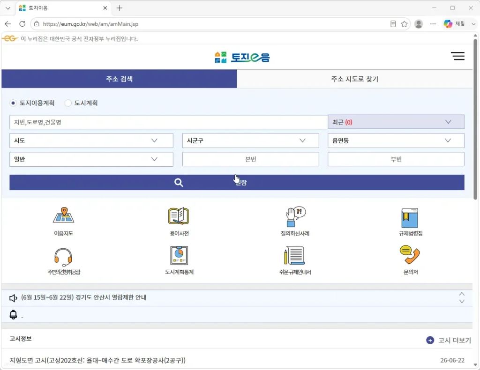
Task: Click the 열람 search button
Action: point(237,183)
